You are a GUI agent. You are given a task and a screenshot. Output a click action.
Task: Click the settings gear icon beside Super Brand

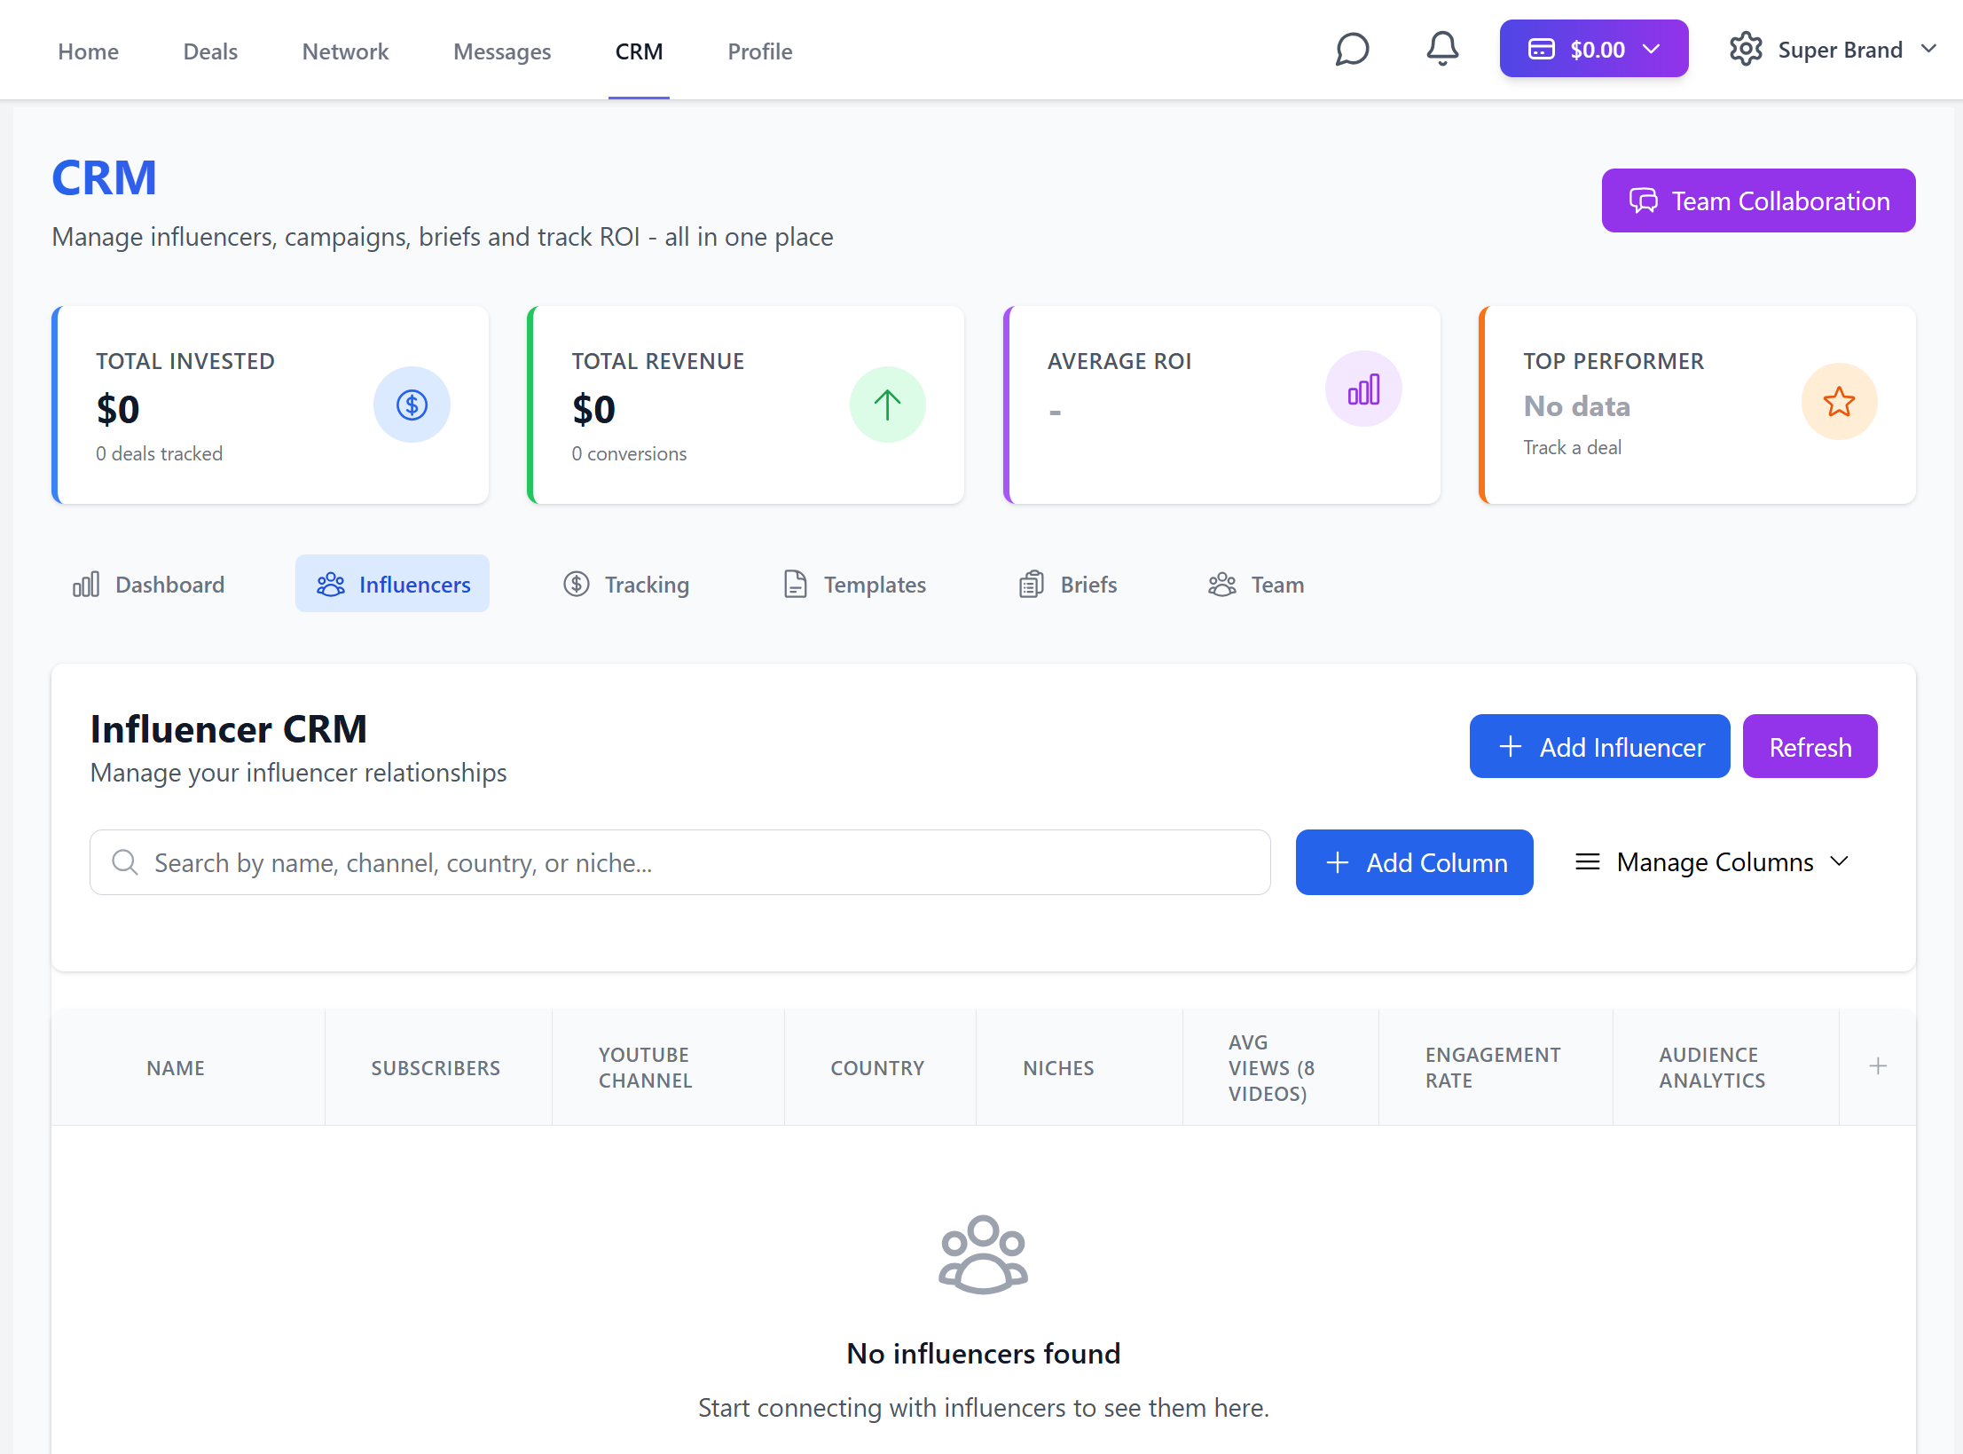coord(1746,49)
